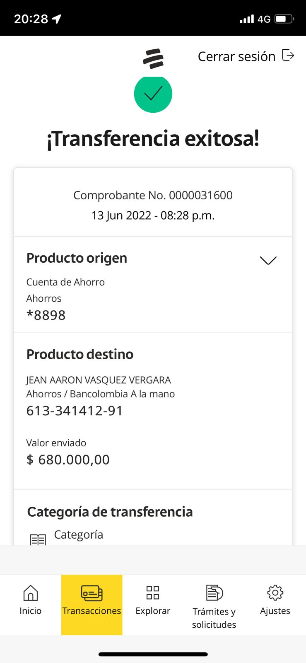Open the Ajustes gear icon
Viewport: 306px width, 663px height.
click(x=275, y=593)
